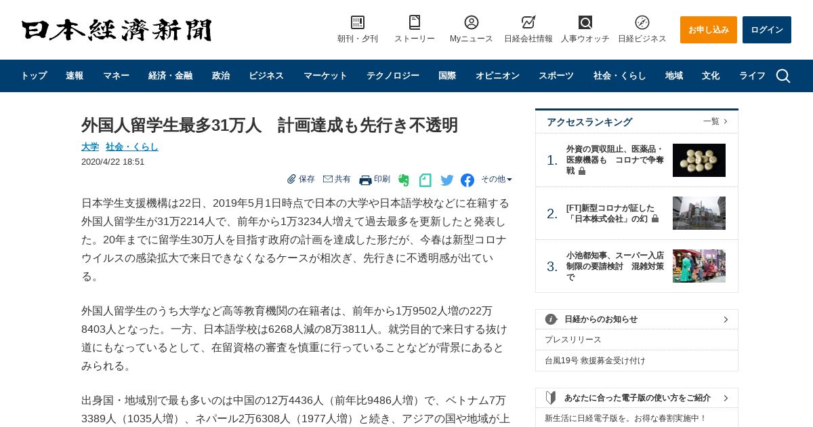Share the article on Twitter
The image size is (813, 427).
tap(447, 180)
